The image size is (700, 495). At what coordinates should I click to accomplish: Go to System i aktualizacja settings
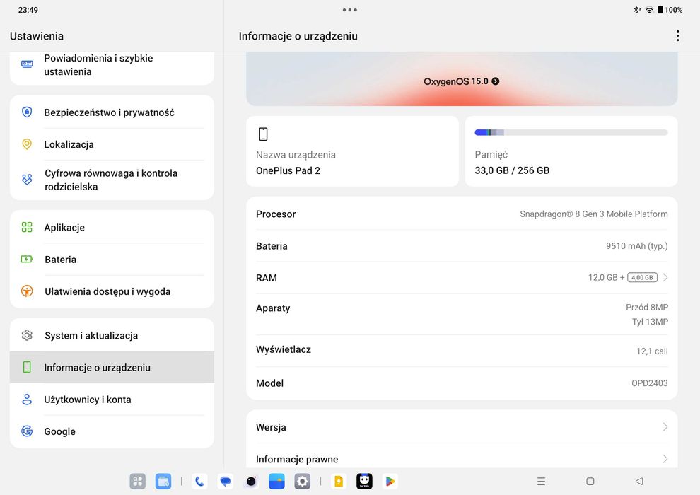pos(112,335)
